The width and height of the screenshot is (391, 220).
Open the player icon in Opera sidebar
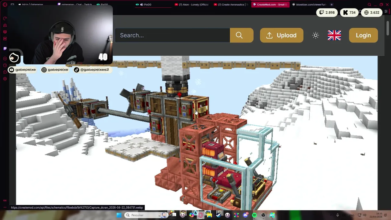click(x=5, y=59)
